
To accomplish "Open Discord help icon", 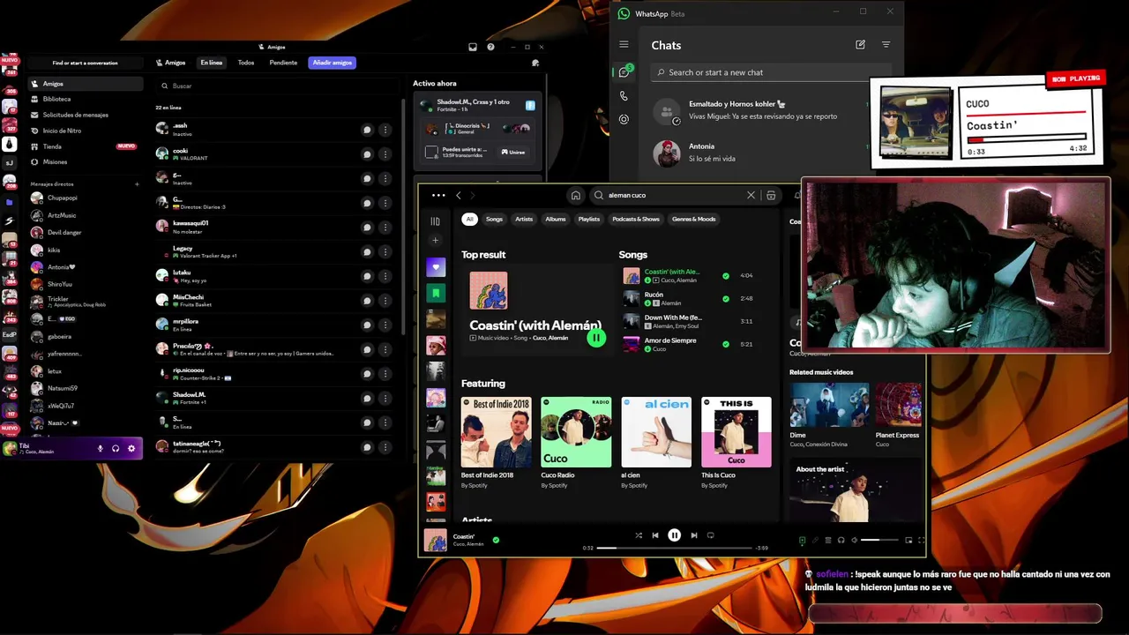I will (x=490, y=47).
